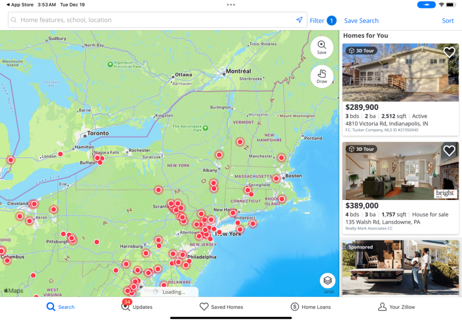
Task: Click the Philadelphia city label
Action: [x=202, y=257]
